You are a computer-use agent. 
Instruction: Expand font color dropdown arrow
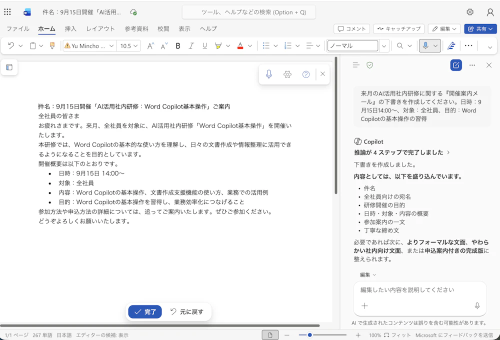pyautogui.click(x=250, y=46)
